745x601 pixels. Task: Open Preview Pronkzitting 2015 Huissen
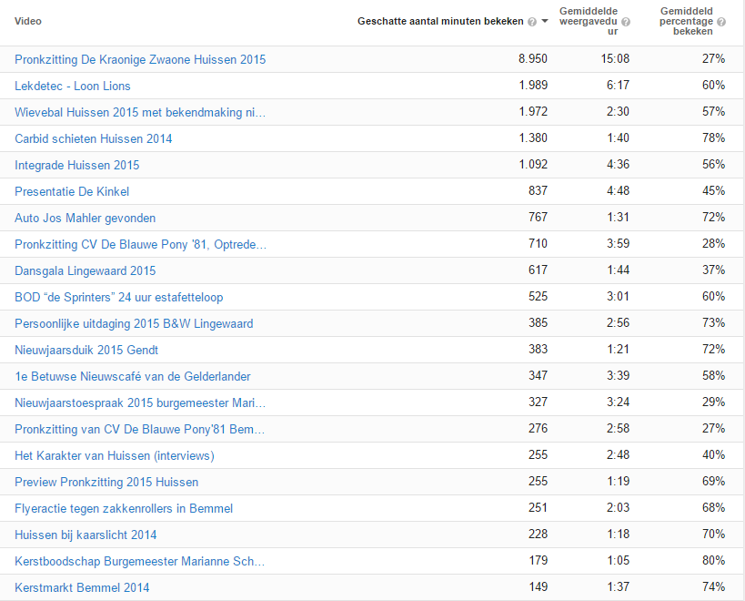coord(106,482)
